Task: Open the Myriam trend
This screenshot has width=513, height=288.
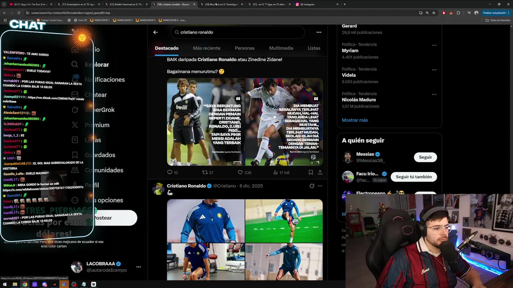Action: [x=350, y=51]
